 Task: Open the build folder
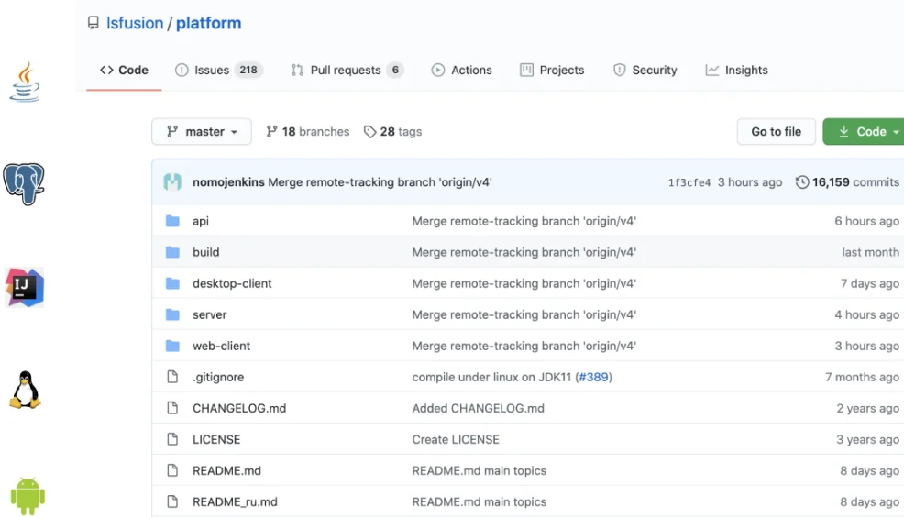205,252
